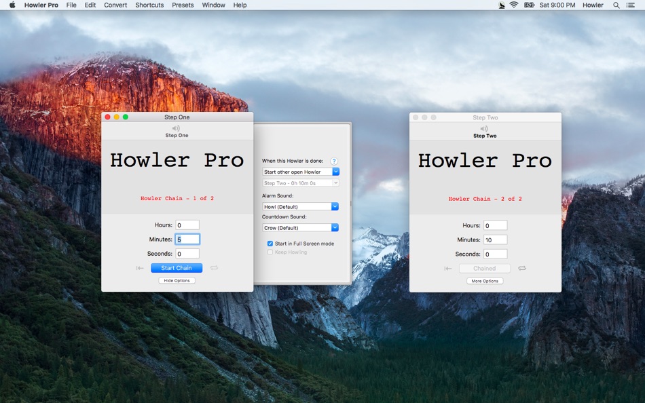Click reset arrow icon in Step One window
The width and height of the screenshot is (645, 403).
coord(140,268)
